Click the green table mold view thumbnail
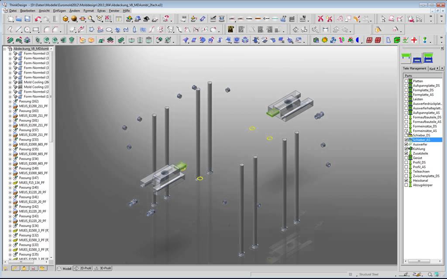 tap(406, 58)
